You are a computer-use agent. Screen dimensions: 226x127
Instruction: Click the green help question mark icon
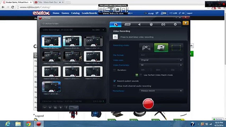coord(137,75)
